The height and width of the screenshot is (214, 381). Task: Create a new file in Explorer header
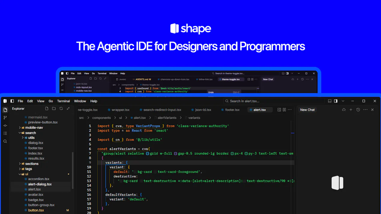coord(47,108)
